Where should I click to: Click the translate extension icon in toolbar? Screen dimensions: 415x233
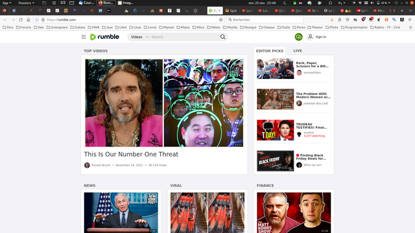coord(394,19)
